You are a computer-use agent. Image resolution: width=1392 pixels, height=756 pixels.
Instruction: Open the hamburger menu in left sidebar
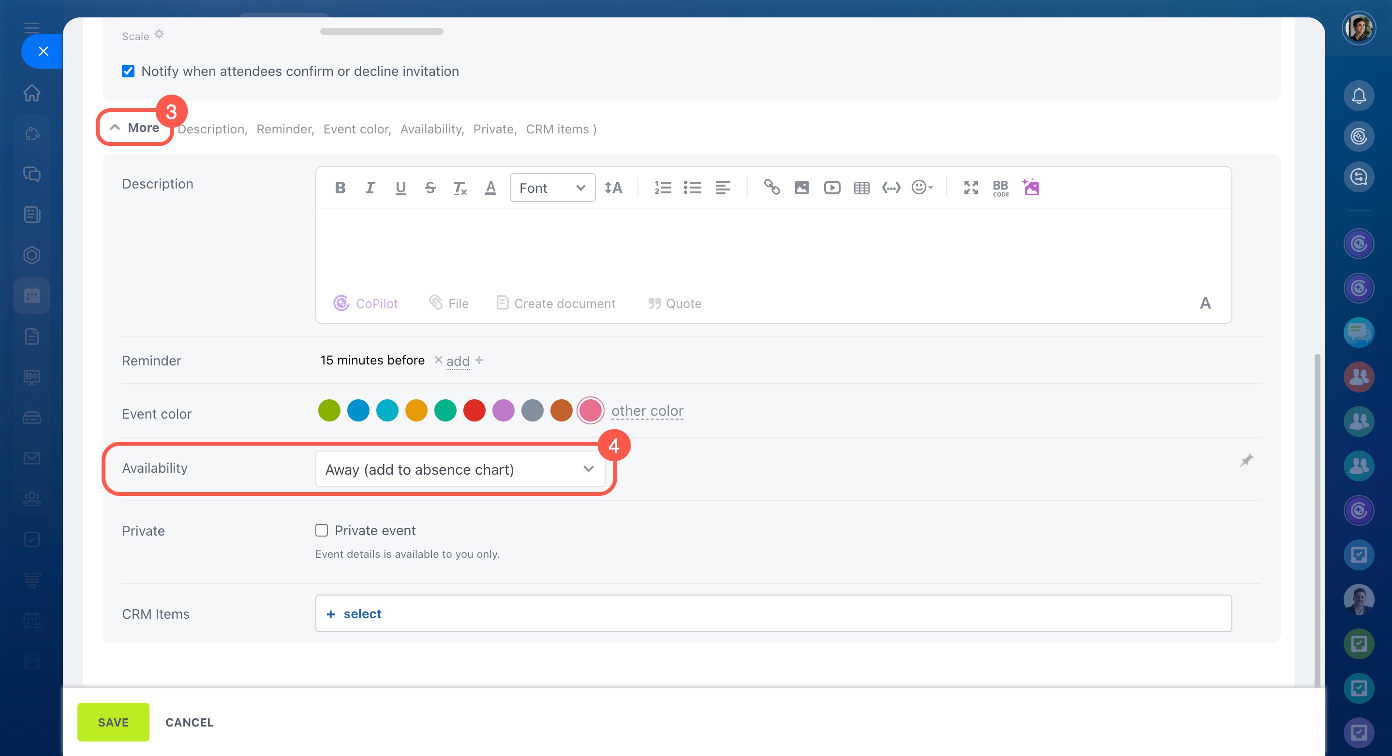tap(32, 27)
